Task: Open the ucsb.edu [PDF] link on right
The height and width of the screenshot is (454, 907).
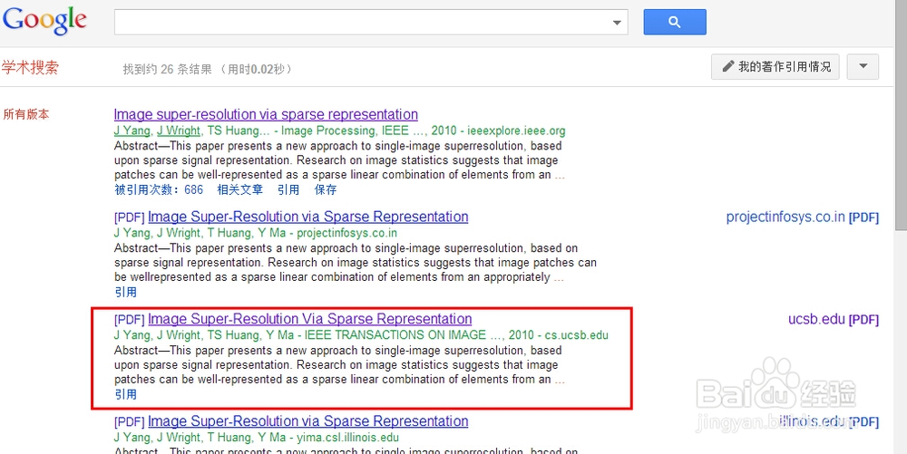Action: coord(833,320)
